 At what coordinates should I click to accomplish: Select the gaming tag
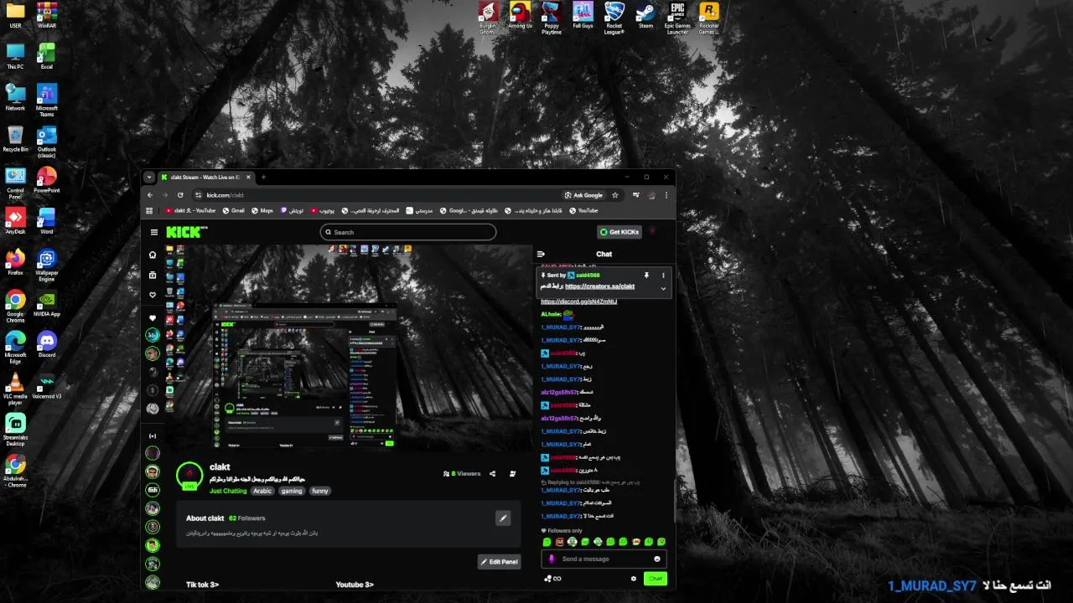click(292, 491)
